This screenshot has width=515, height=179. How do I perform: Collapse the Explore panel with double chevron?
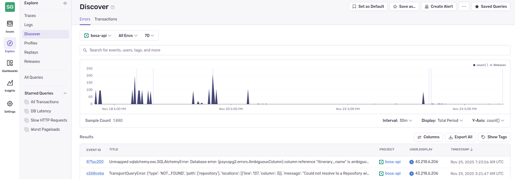tap(65, 3)
